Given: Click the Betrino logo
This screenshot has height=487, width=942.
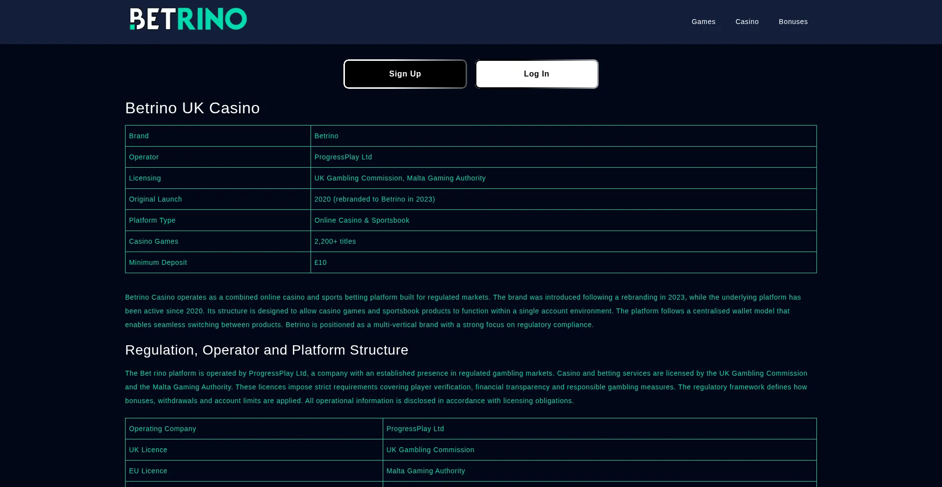Looking at the screenshot, I should coord(188,19).
